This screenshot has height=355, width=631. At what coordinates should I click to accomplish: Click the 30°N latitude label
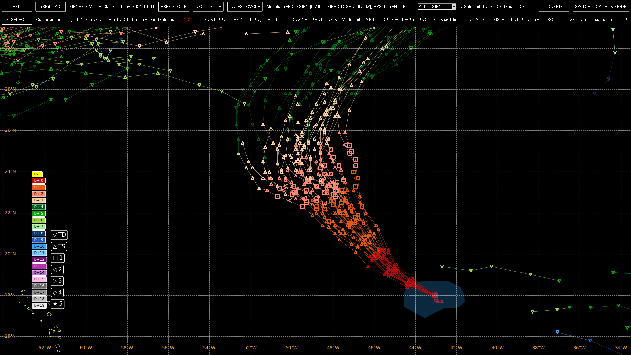[x=10, y=48]
